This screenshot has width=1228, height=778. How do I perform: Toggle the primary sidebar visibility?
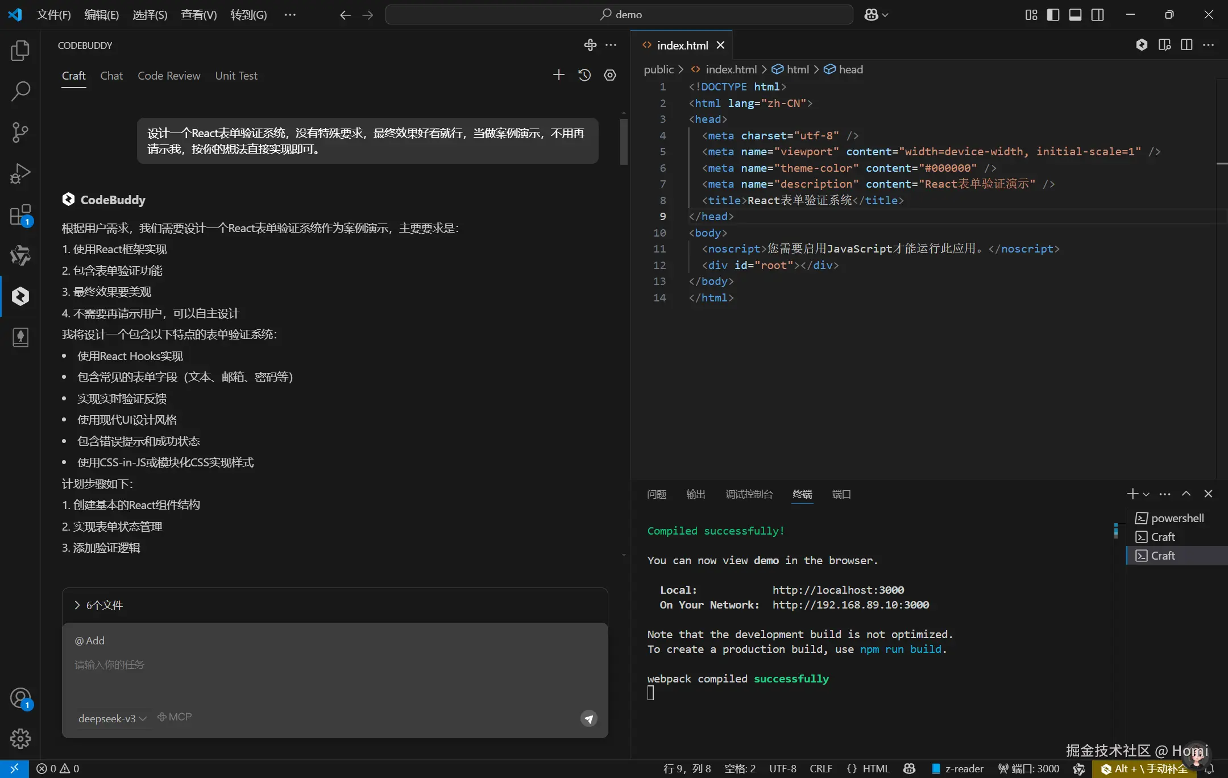point(1053,14)
